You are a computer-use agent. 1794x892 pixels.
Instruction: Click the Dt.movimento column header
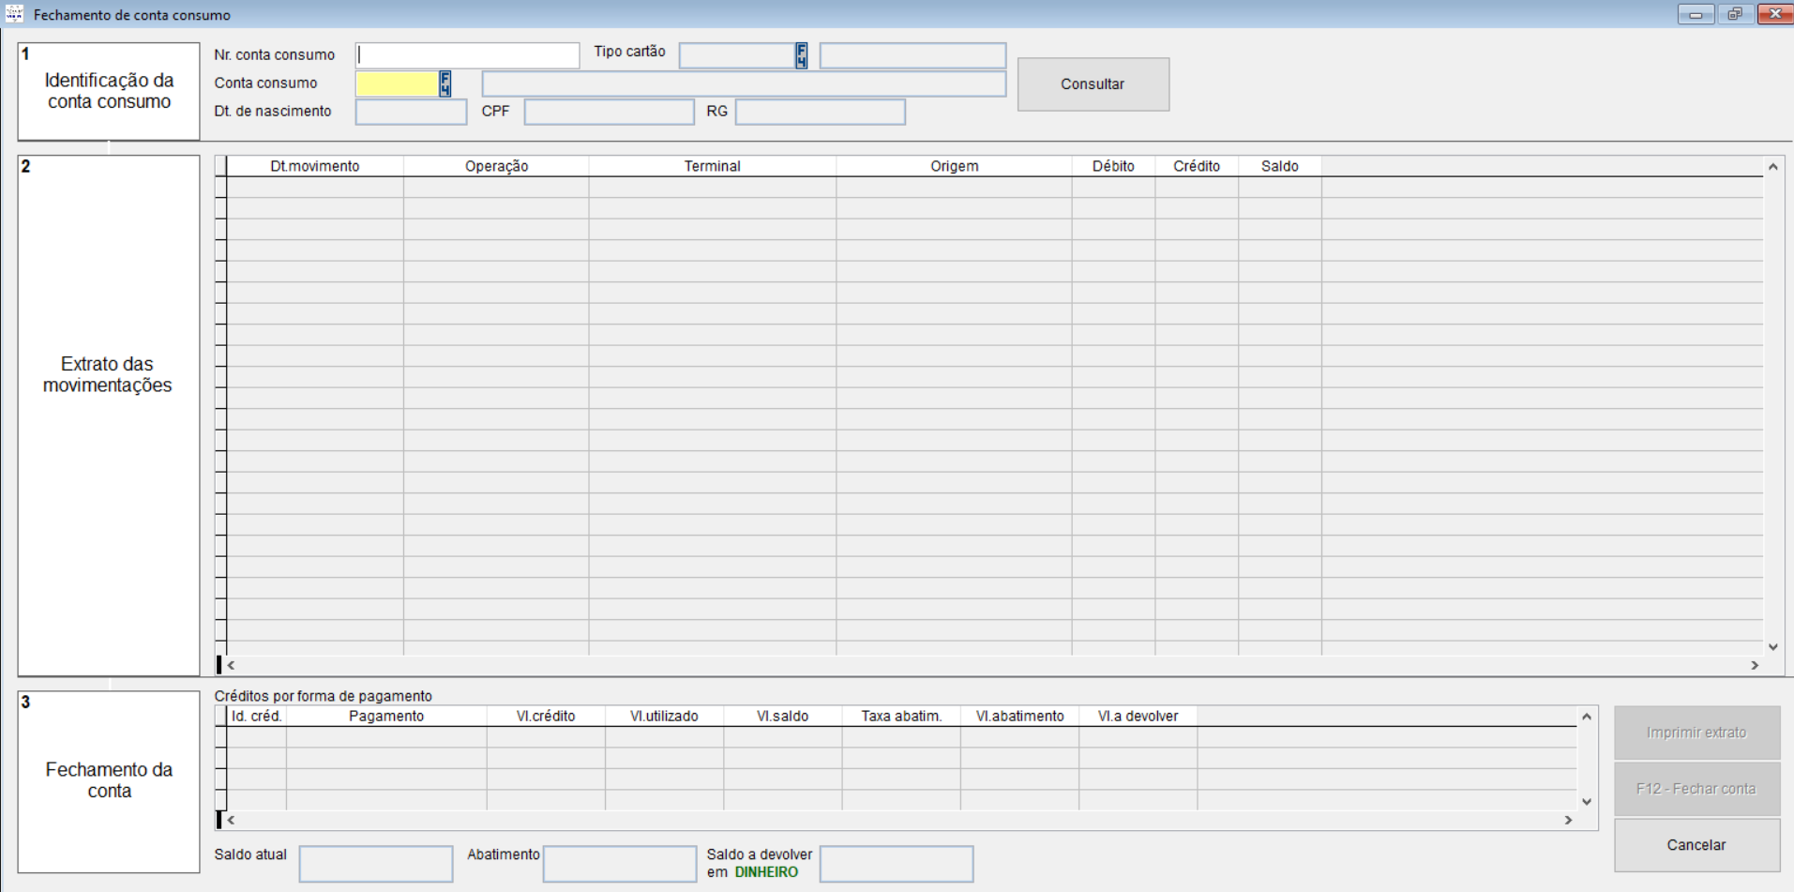point(314,166)
